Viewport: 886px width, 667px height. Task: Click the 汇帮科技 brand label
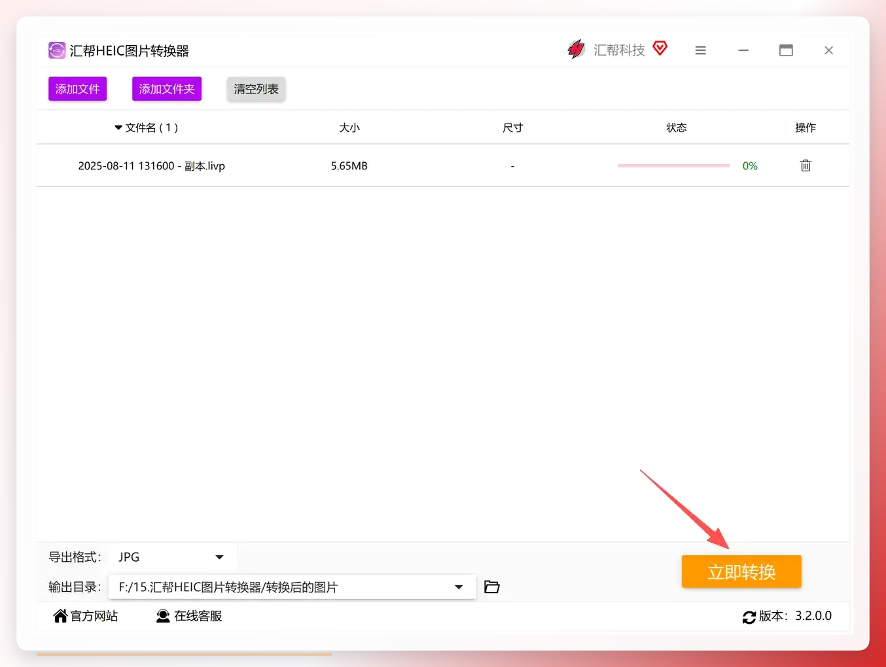pos(619,50)
